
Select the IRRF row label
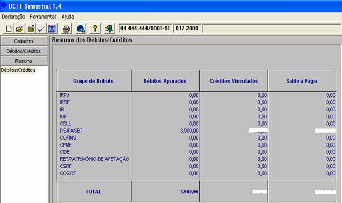(x=64, y=102)
